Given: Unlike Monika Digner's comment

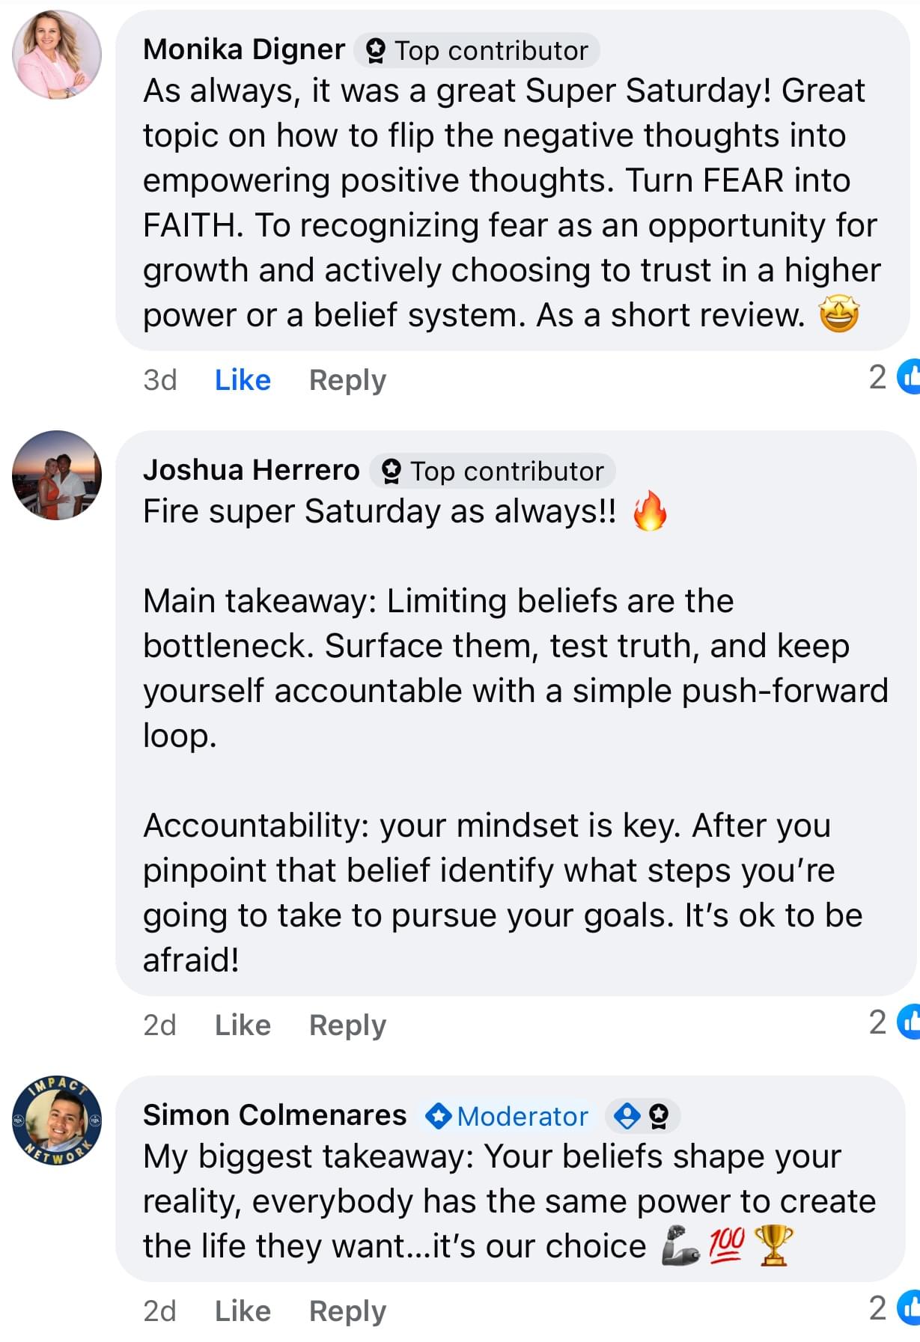Looking at the screenshot, I should point(243,380).
